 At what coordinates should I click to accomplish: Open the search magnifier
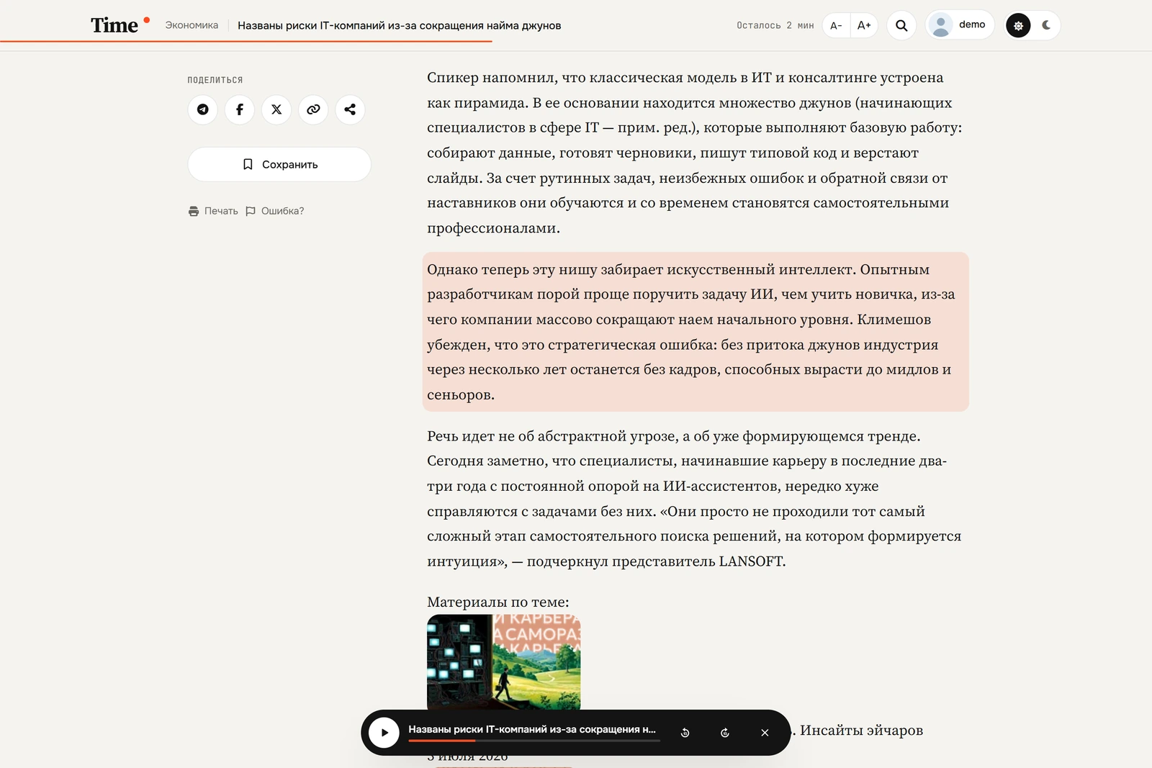901,25
